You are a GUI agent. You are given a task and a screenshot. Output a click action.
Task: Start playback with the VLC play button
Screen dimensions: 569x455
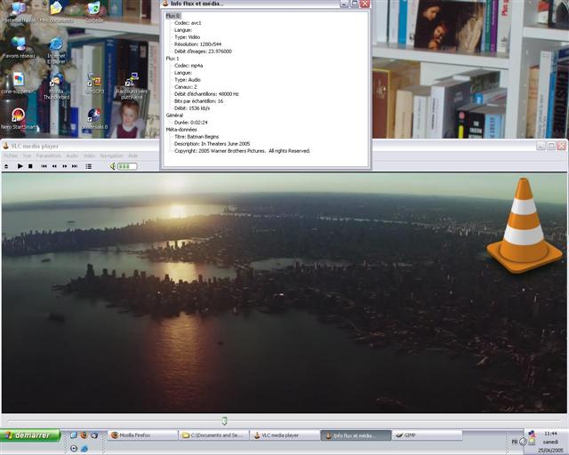click(20, 166)
